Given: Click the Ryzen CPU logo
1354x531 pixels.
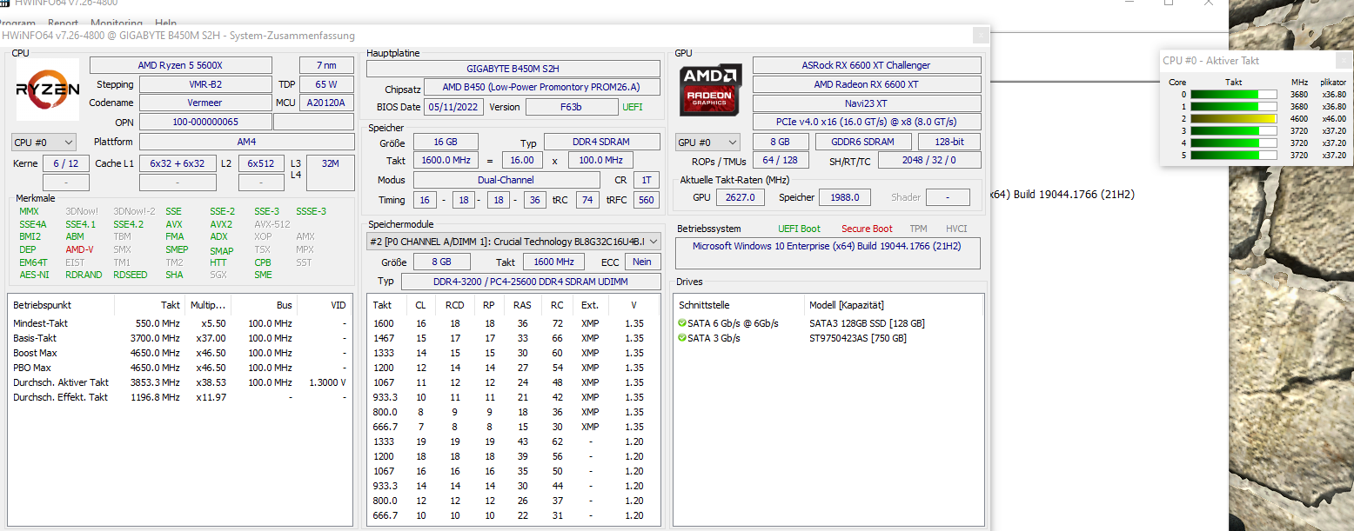Looking at the screenshot, I should point(48,90).
